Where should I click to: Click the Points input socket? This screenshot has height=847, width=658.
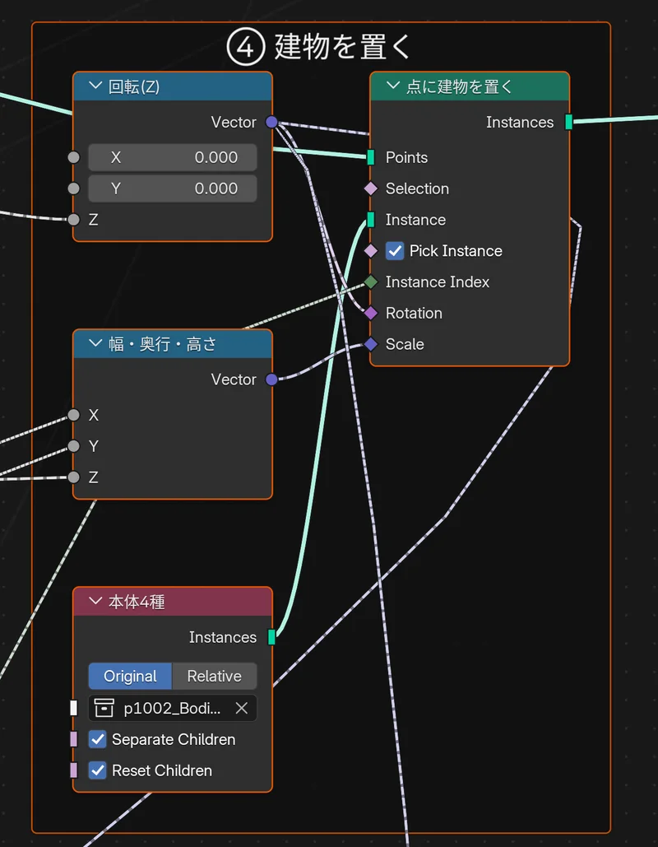370,157
